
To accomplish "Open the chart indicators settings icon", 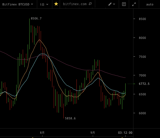I will [x=124, y=4].
